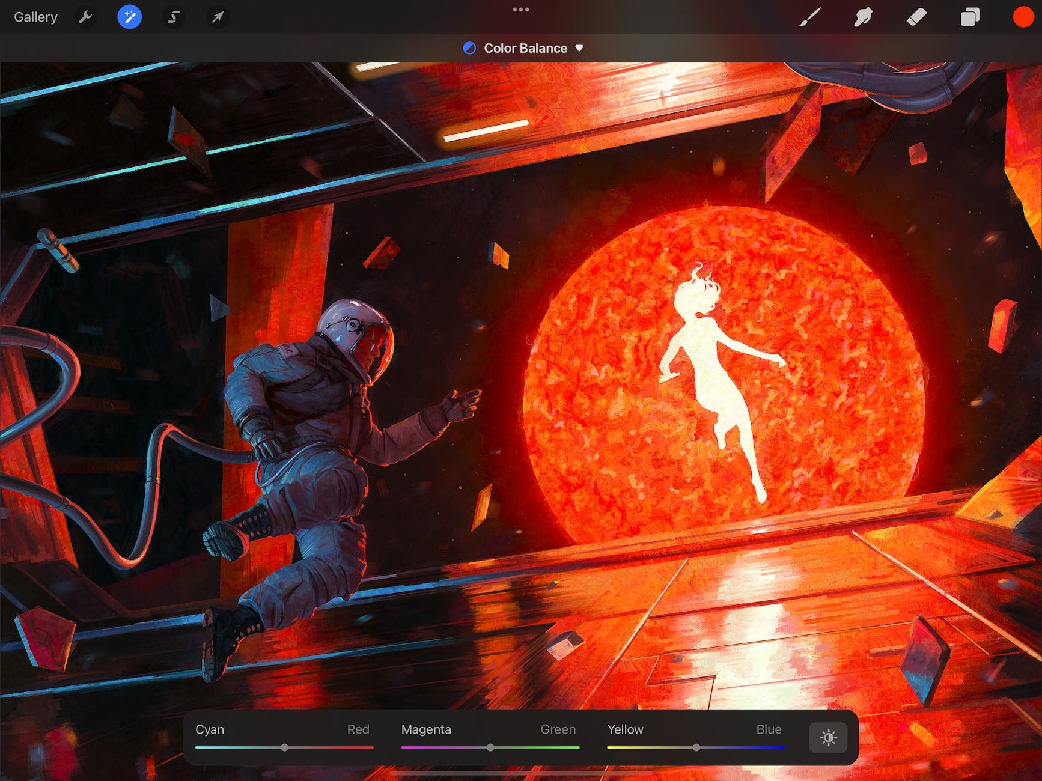1042x781 pixels.
Task: Select the Eraser tool
Action: (x=916, y=17)
